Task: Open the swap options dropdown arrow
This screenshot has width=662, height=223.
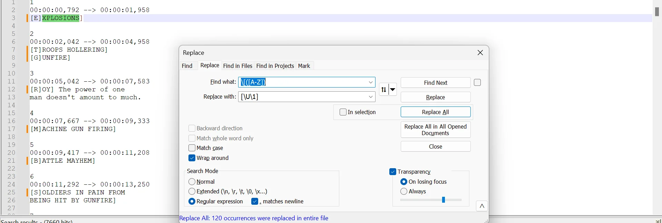Action: [393, 90]
